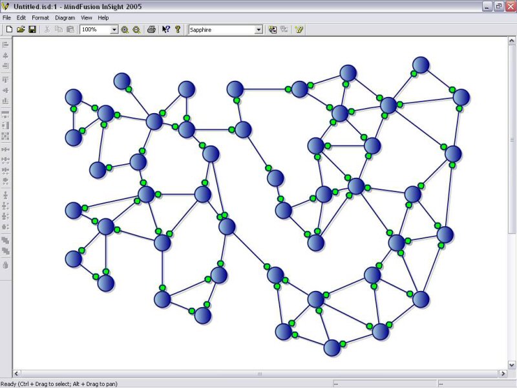Click the New document icon

click(9, 30)
